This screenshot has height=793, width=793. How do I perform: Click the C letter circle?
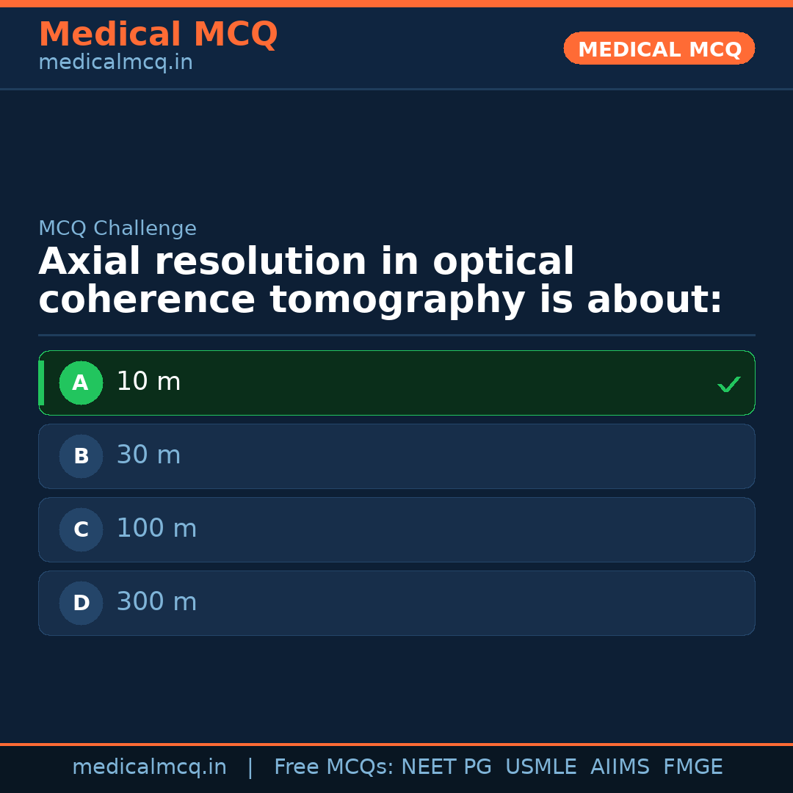tap(81, 529)
